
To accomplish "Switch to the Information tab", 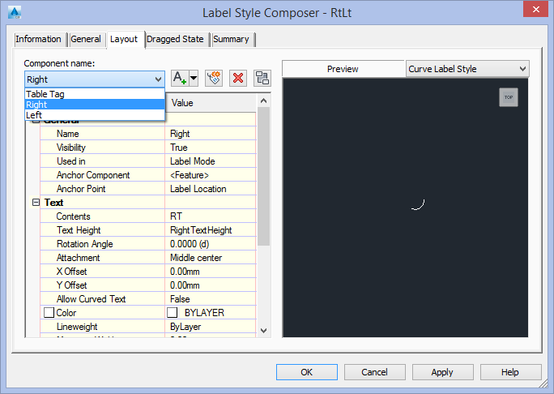I will [x=38, y=39].
